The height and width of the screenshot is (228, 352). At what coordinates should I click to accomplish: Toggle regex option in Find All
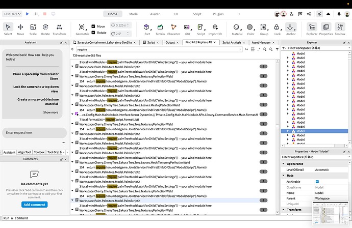pyautogui.click(x=259, y=49)
